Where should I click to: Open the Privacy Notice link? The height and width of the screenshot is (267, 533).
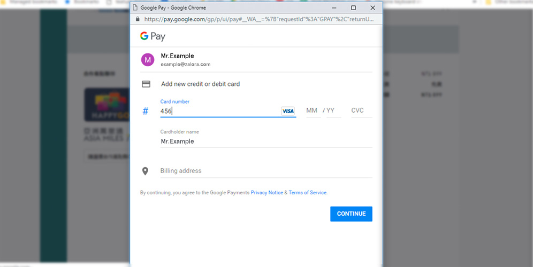267,192
